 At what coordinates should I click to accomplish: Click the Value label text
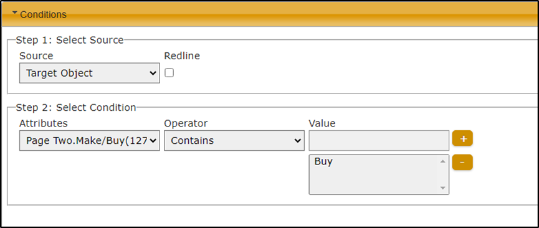pyautogui.click(x=322, y=123)
